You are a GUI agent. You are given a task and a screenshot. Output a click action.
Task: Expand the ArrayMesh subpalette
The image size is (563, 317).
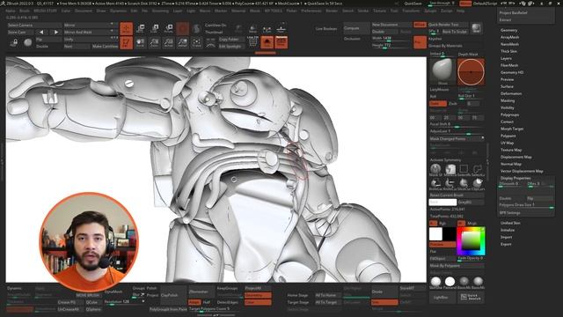pos(510,37)
